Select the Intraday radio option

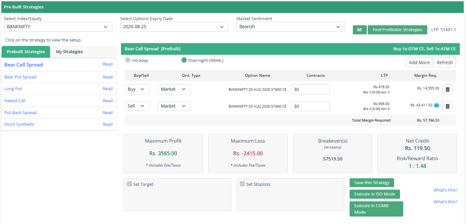click(x=128, y=60)
